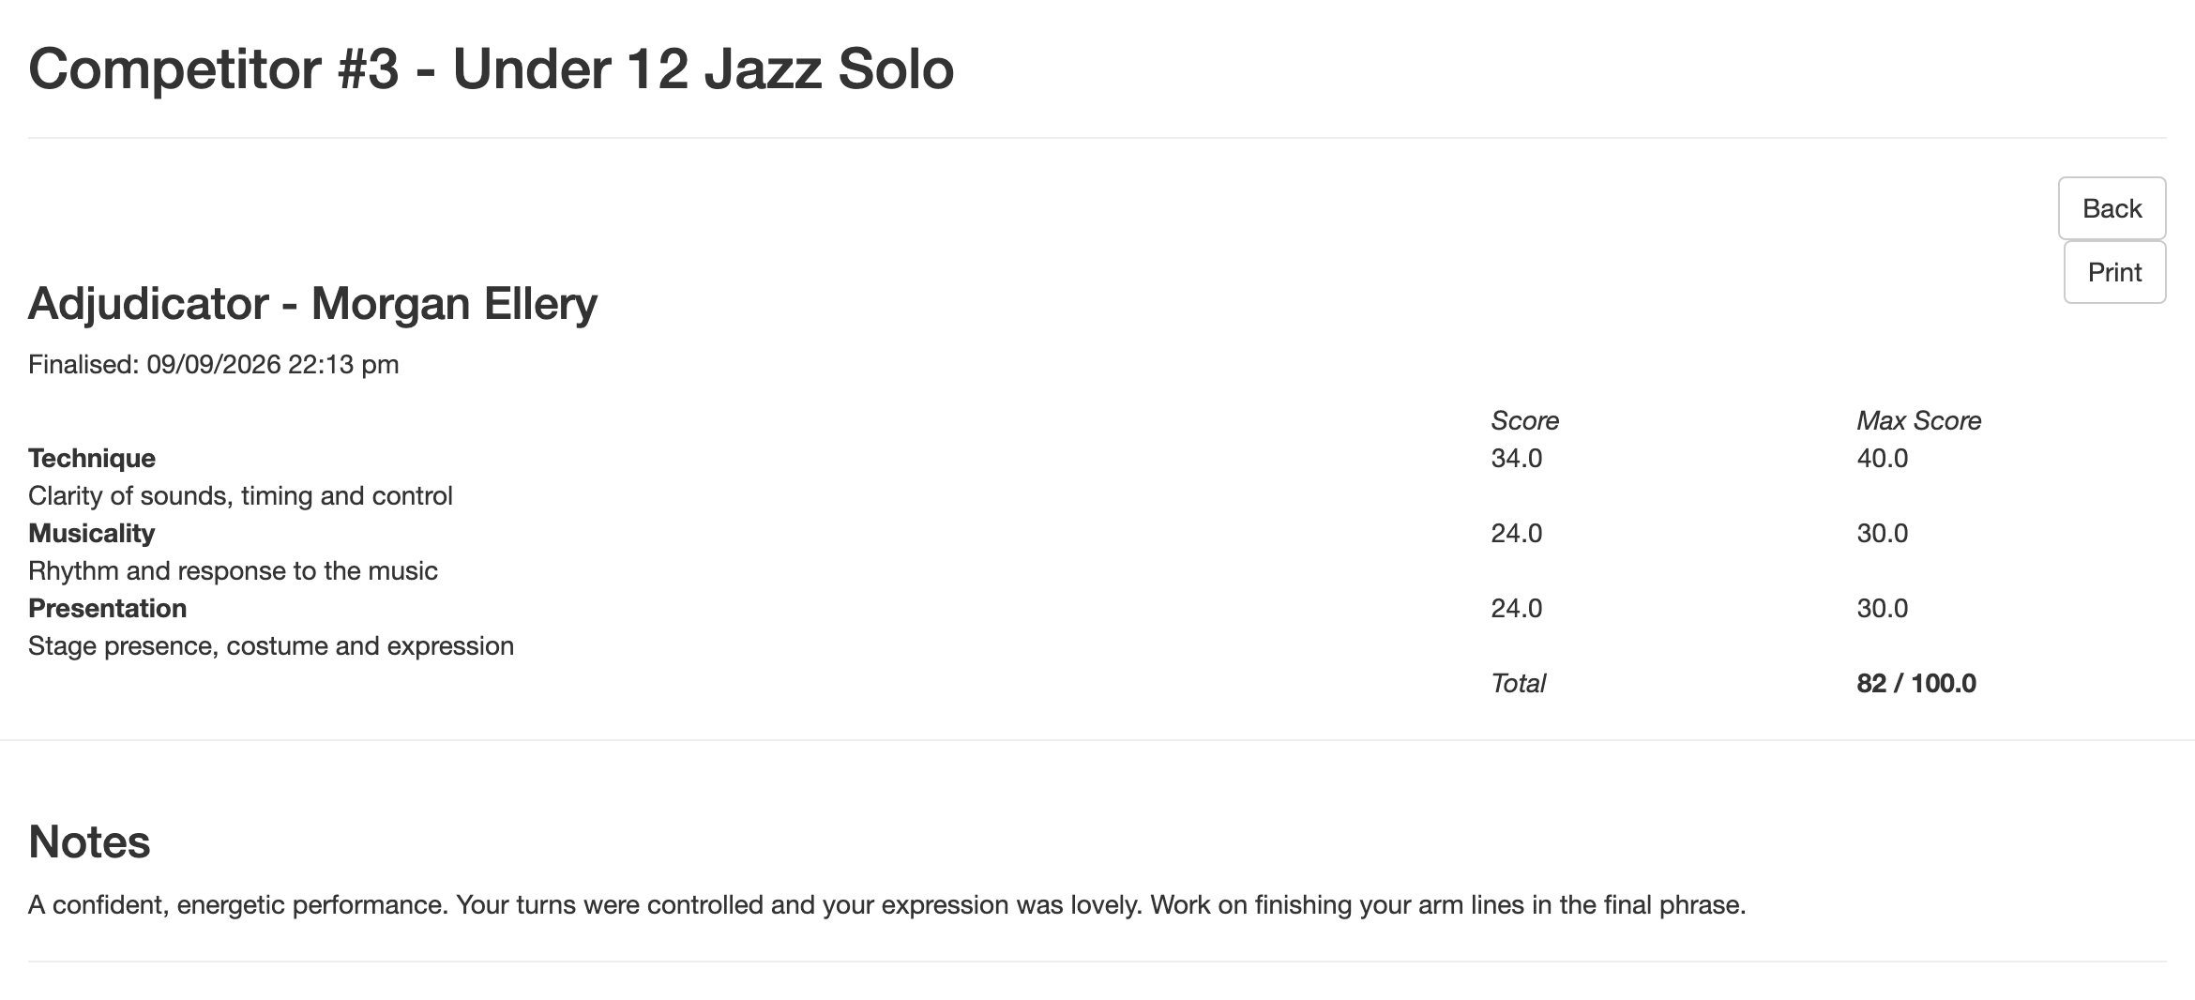Click the Technique max score 40.0
This screenshot has width=2195, height=1000.
coord(1882,458)
